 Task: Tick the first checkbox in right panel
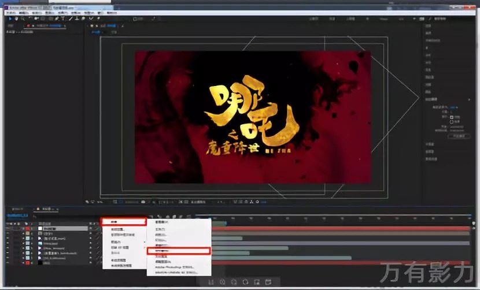pos(452,117)
